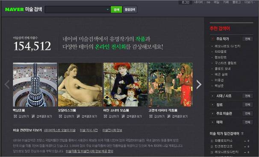Open the 어린 소녀의 모습展 painting thumbnail
Image resolution: width=259 pixels, height=157 pixels.
[125, 84]
